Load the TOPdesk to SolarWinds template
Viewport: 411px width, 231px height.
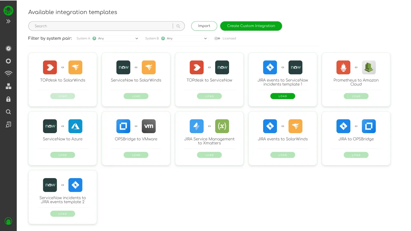point(63,96)
